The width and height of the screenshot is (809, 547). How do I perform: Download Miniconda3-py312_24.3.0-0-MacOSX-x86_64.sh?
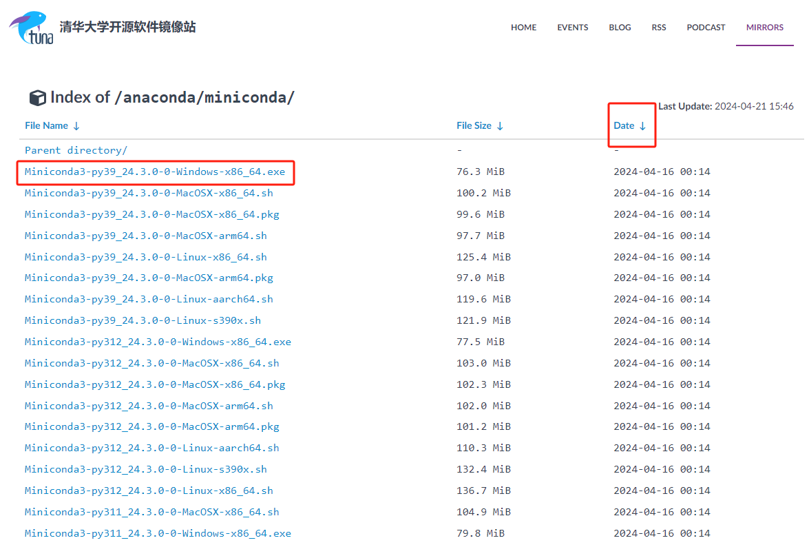tap(151, 363)
